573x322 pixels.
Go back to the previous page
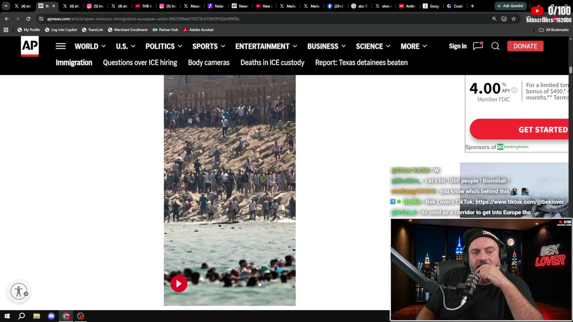(x=7, y=19)
